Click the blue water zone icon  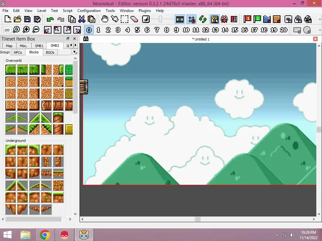tap(267, 19)
